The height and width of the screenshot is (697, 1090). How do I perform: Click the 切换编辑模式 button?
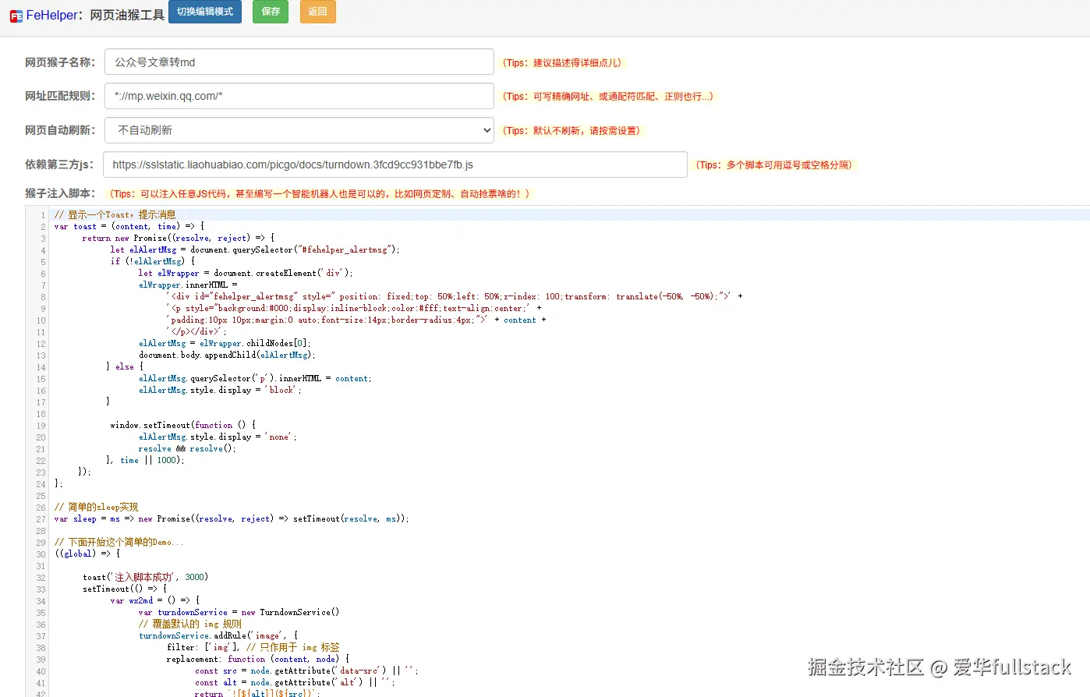205,12
